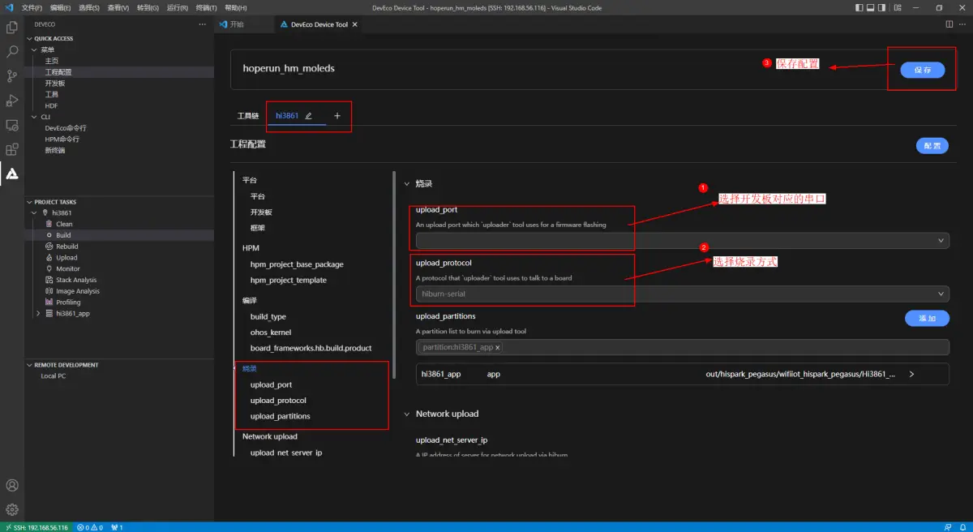The height and width of the screenshot is (532, 973).
Task: Open the Search view in activity bar
Action: (x=12, y=52)
